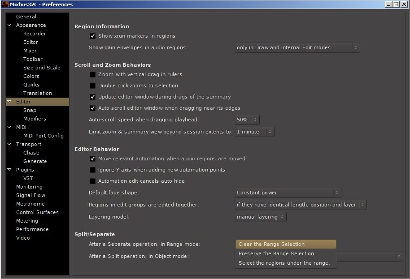Image resolution: width=410 pixels, height=279 pixels.
Task: Open the Transport preferences page
Action: pyautogui.click(x=29, y=144)
